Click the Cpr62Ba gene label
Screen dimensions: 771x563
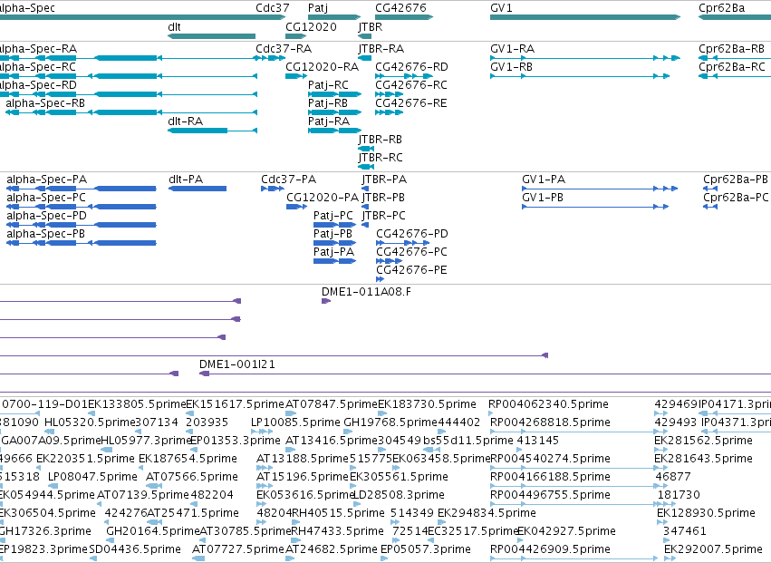(721, 8)
